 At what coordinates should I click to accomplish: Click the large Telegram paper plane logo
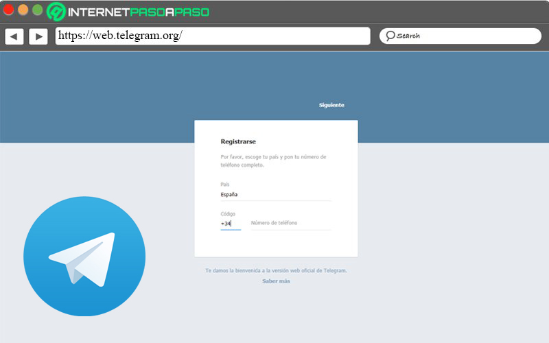pos(84,256)
